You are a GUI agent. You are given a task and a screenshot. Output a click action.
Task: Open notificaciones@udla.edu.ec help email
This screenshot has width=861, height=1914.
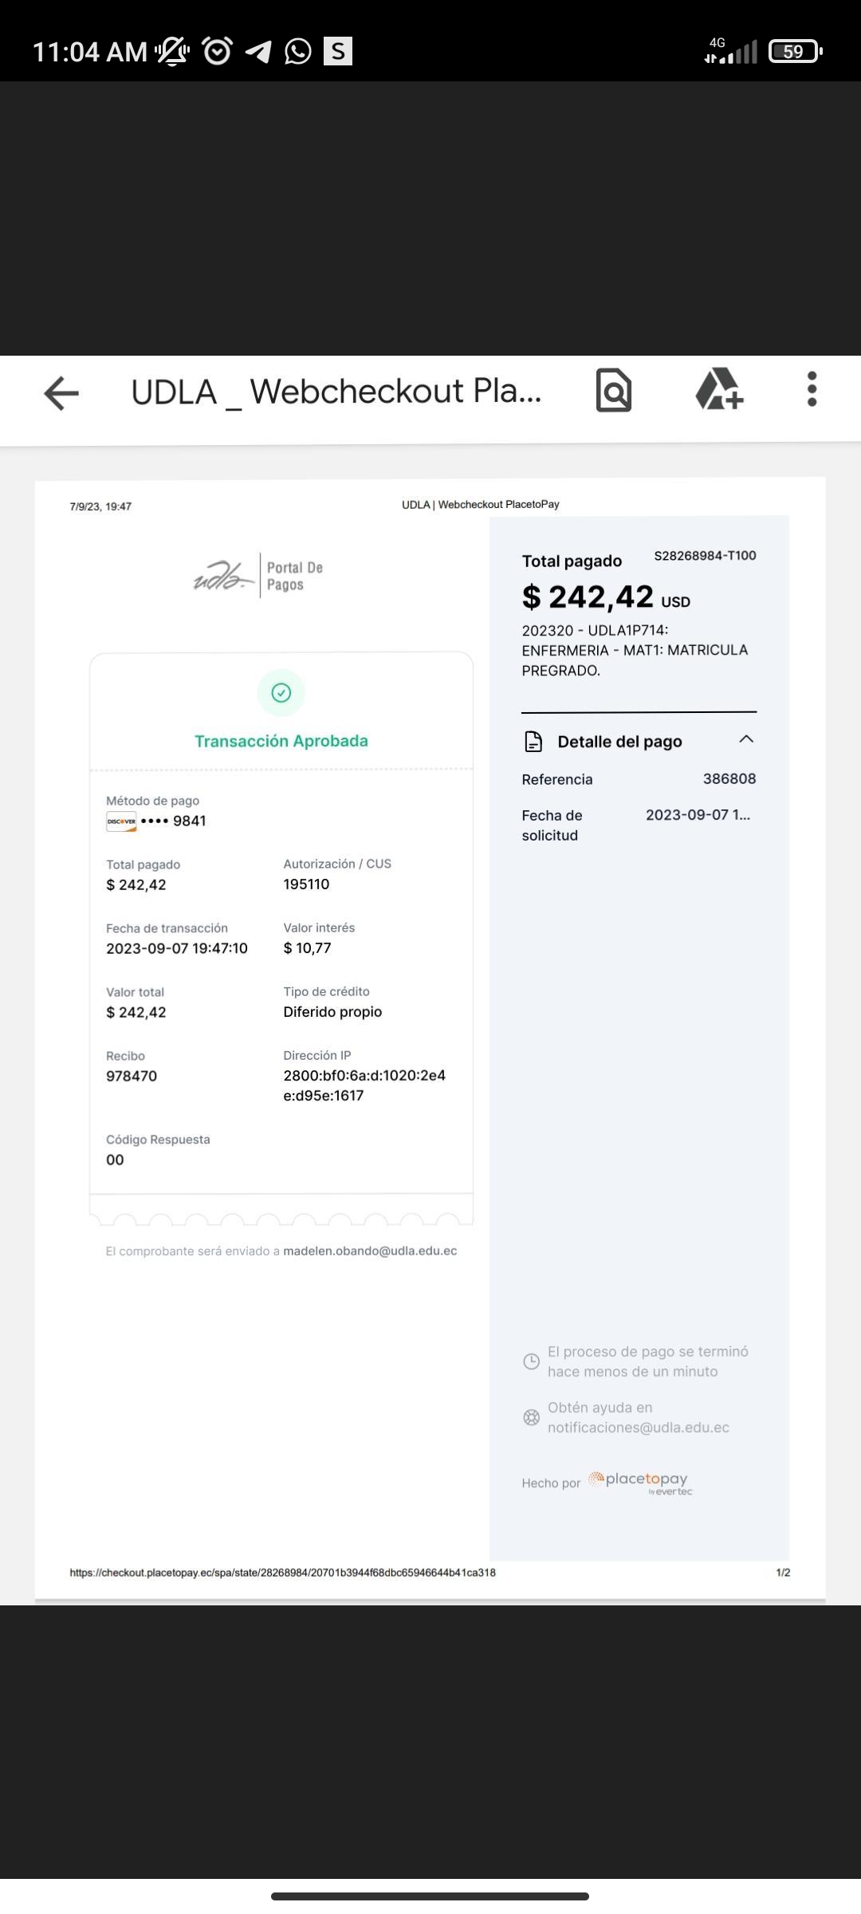(x=638, y=1428)
